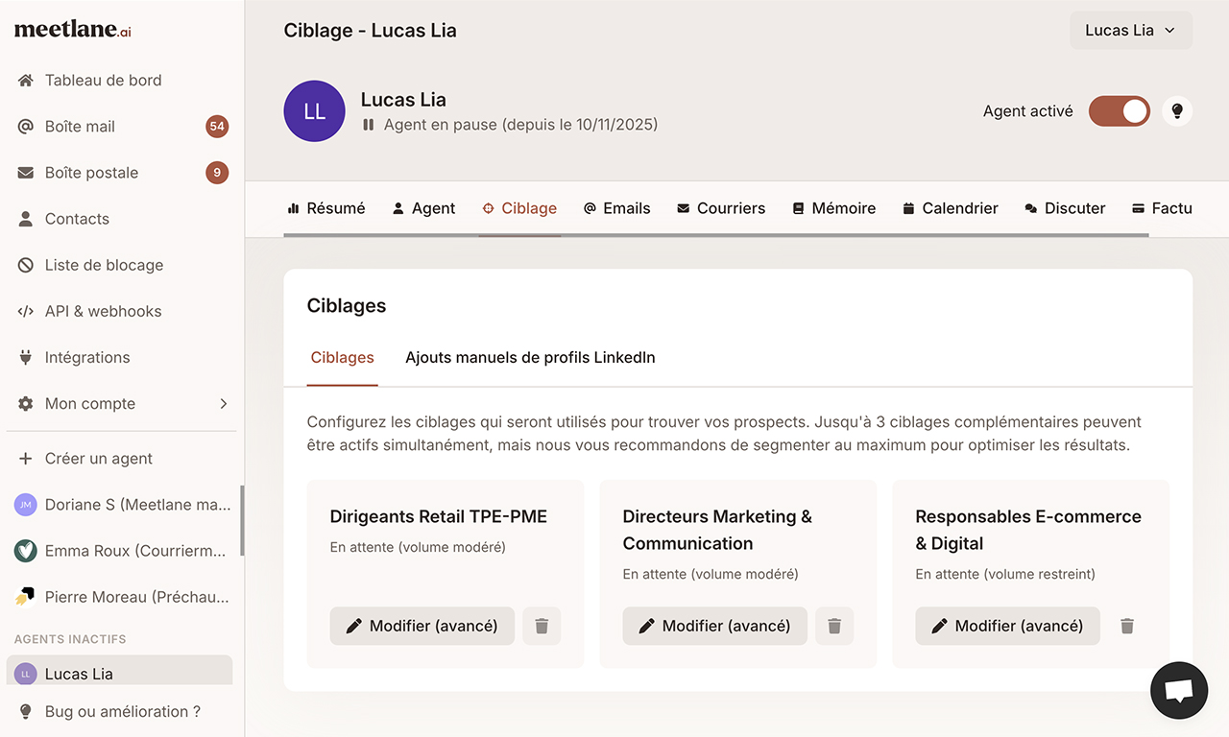Viewport: 1229px width, 737px height.
Task: Open the Ajouts manuels de profils LinkedIn tab
Action: click(529, 357)
